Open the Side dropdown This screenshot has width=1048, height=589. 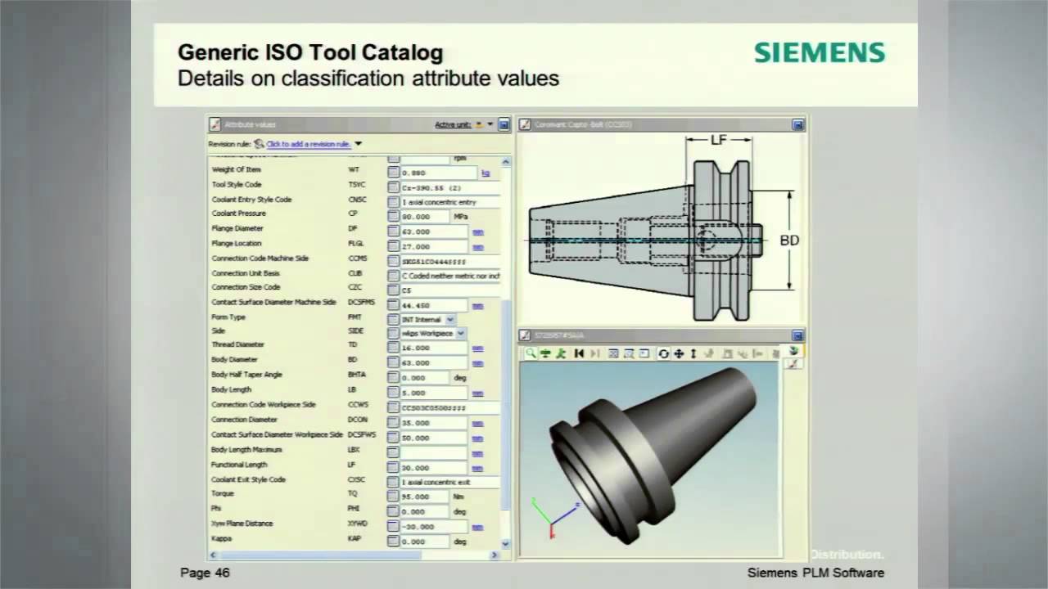coord(461,333)
